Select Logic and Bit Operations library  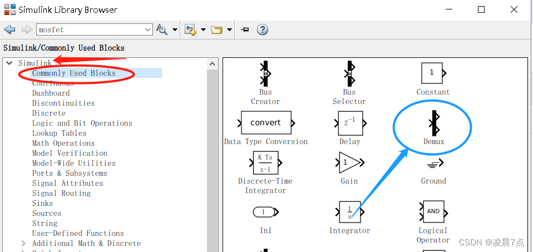point(82,123)
